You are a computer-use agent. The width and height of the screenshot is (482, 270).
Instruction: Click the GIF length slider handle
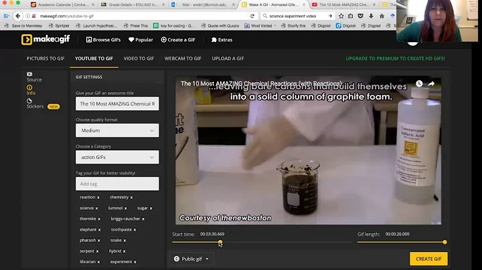445,242
